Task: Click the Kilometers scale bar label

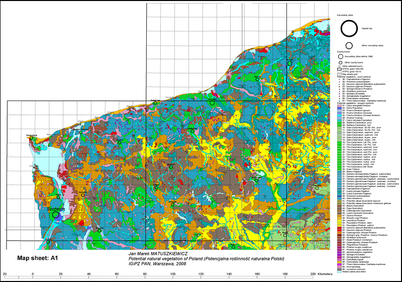Action: pos(325,274)
